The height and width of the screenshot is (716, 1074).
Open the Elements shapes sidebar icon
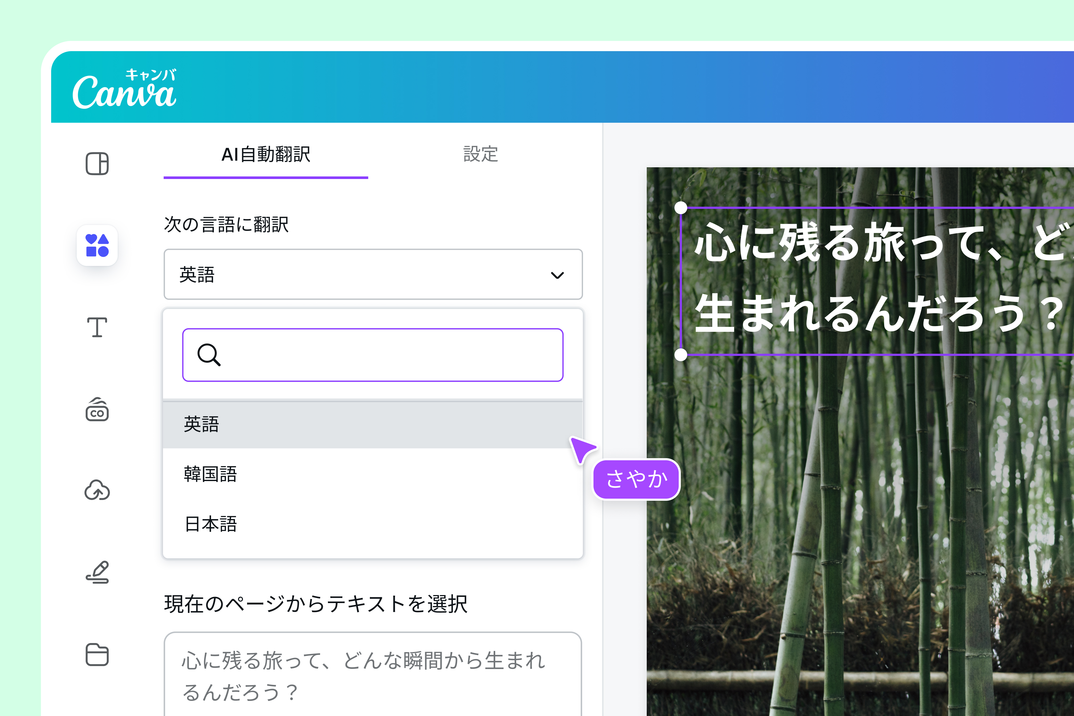pos(97,245)
